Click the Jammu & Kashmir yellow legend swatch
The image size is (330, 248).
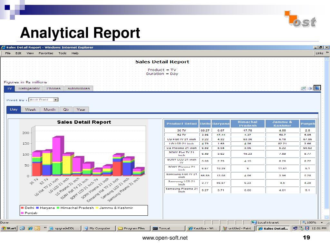97,208
